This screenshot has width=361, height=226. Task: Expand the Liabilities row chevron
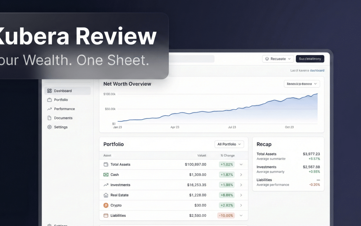[241, 215]
